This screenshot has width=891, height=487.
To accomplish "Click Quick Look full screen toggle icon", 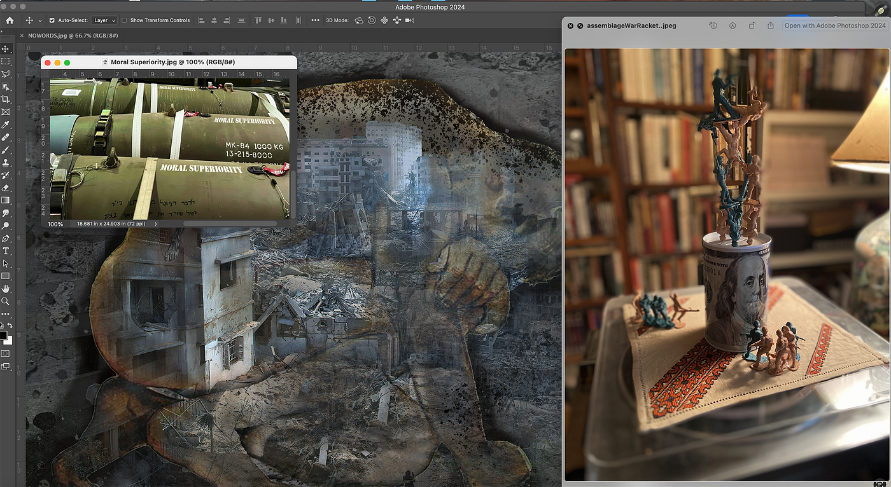I will point(580,25).
